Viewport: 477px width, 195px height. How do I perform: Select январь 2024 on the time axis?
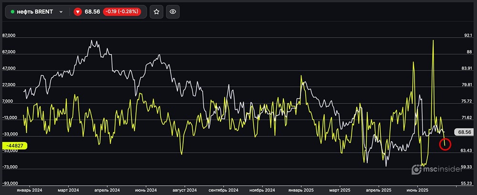coord(30,189)
